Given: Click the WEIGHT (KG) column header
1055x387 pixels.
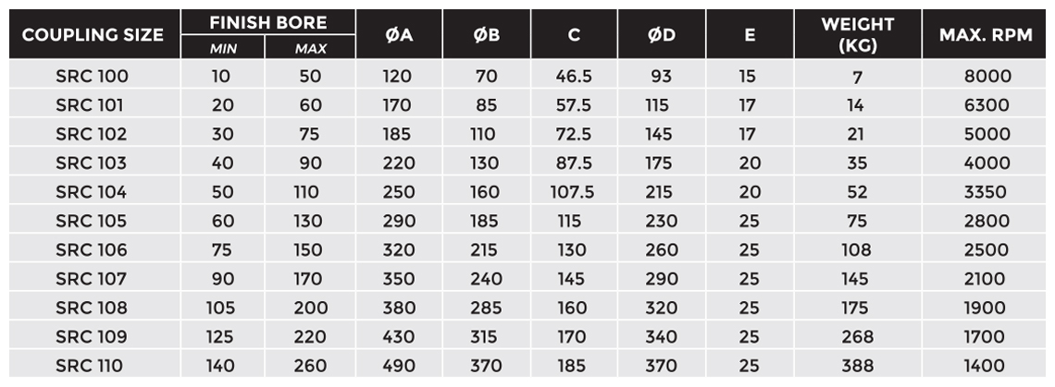Looking at the screenshot, I should 857,35.
